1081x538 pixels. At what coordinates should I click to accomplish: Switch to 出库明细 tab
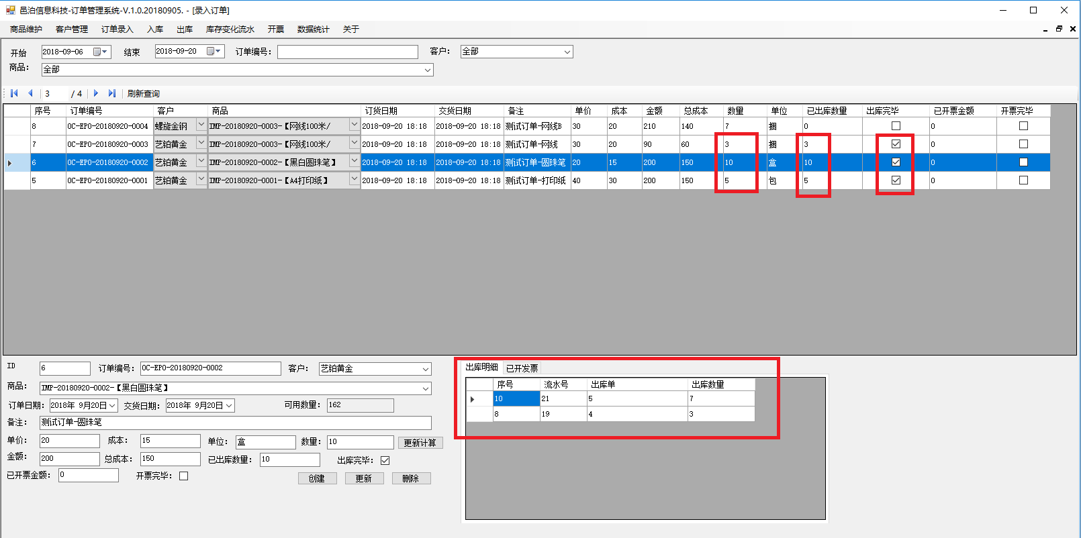(x=482, y=367)
